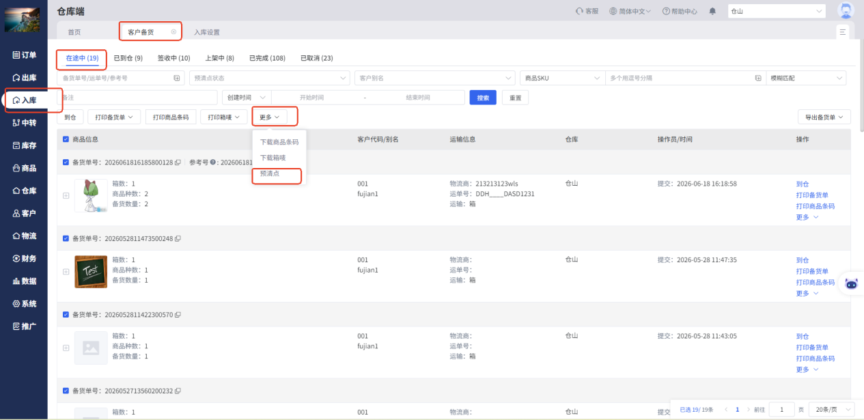Open the 系统 settings section in the sidebar
Screen dimensions: 864x420
(25, 303)
